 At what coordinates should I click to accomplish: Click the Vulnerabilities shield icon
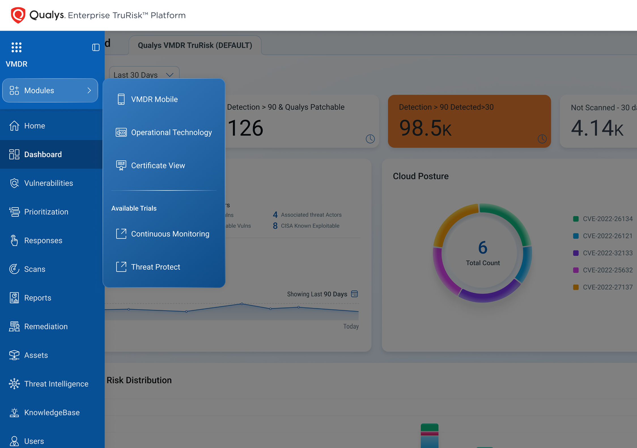click(x=14, y=183)
